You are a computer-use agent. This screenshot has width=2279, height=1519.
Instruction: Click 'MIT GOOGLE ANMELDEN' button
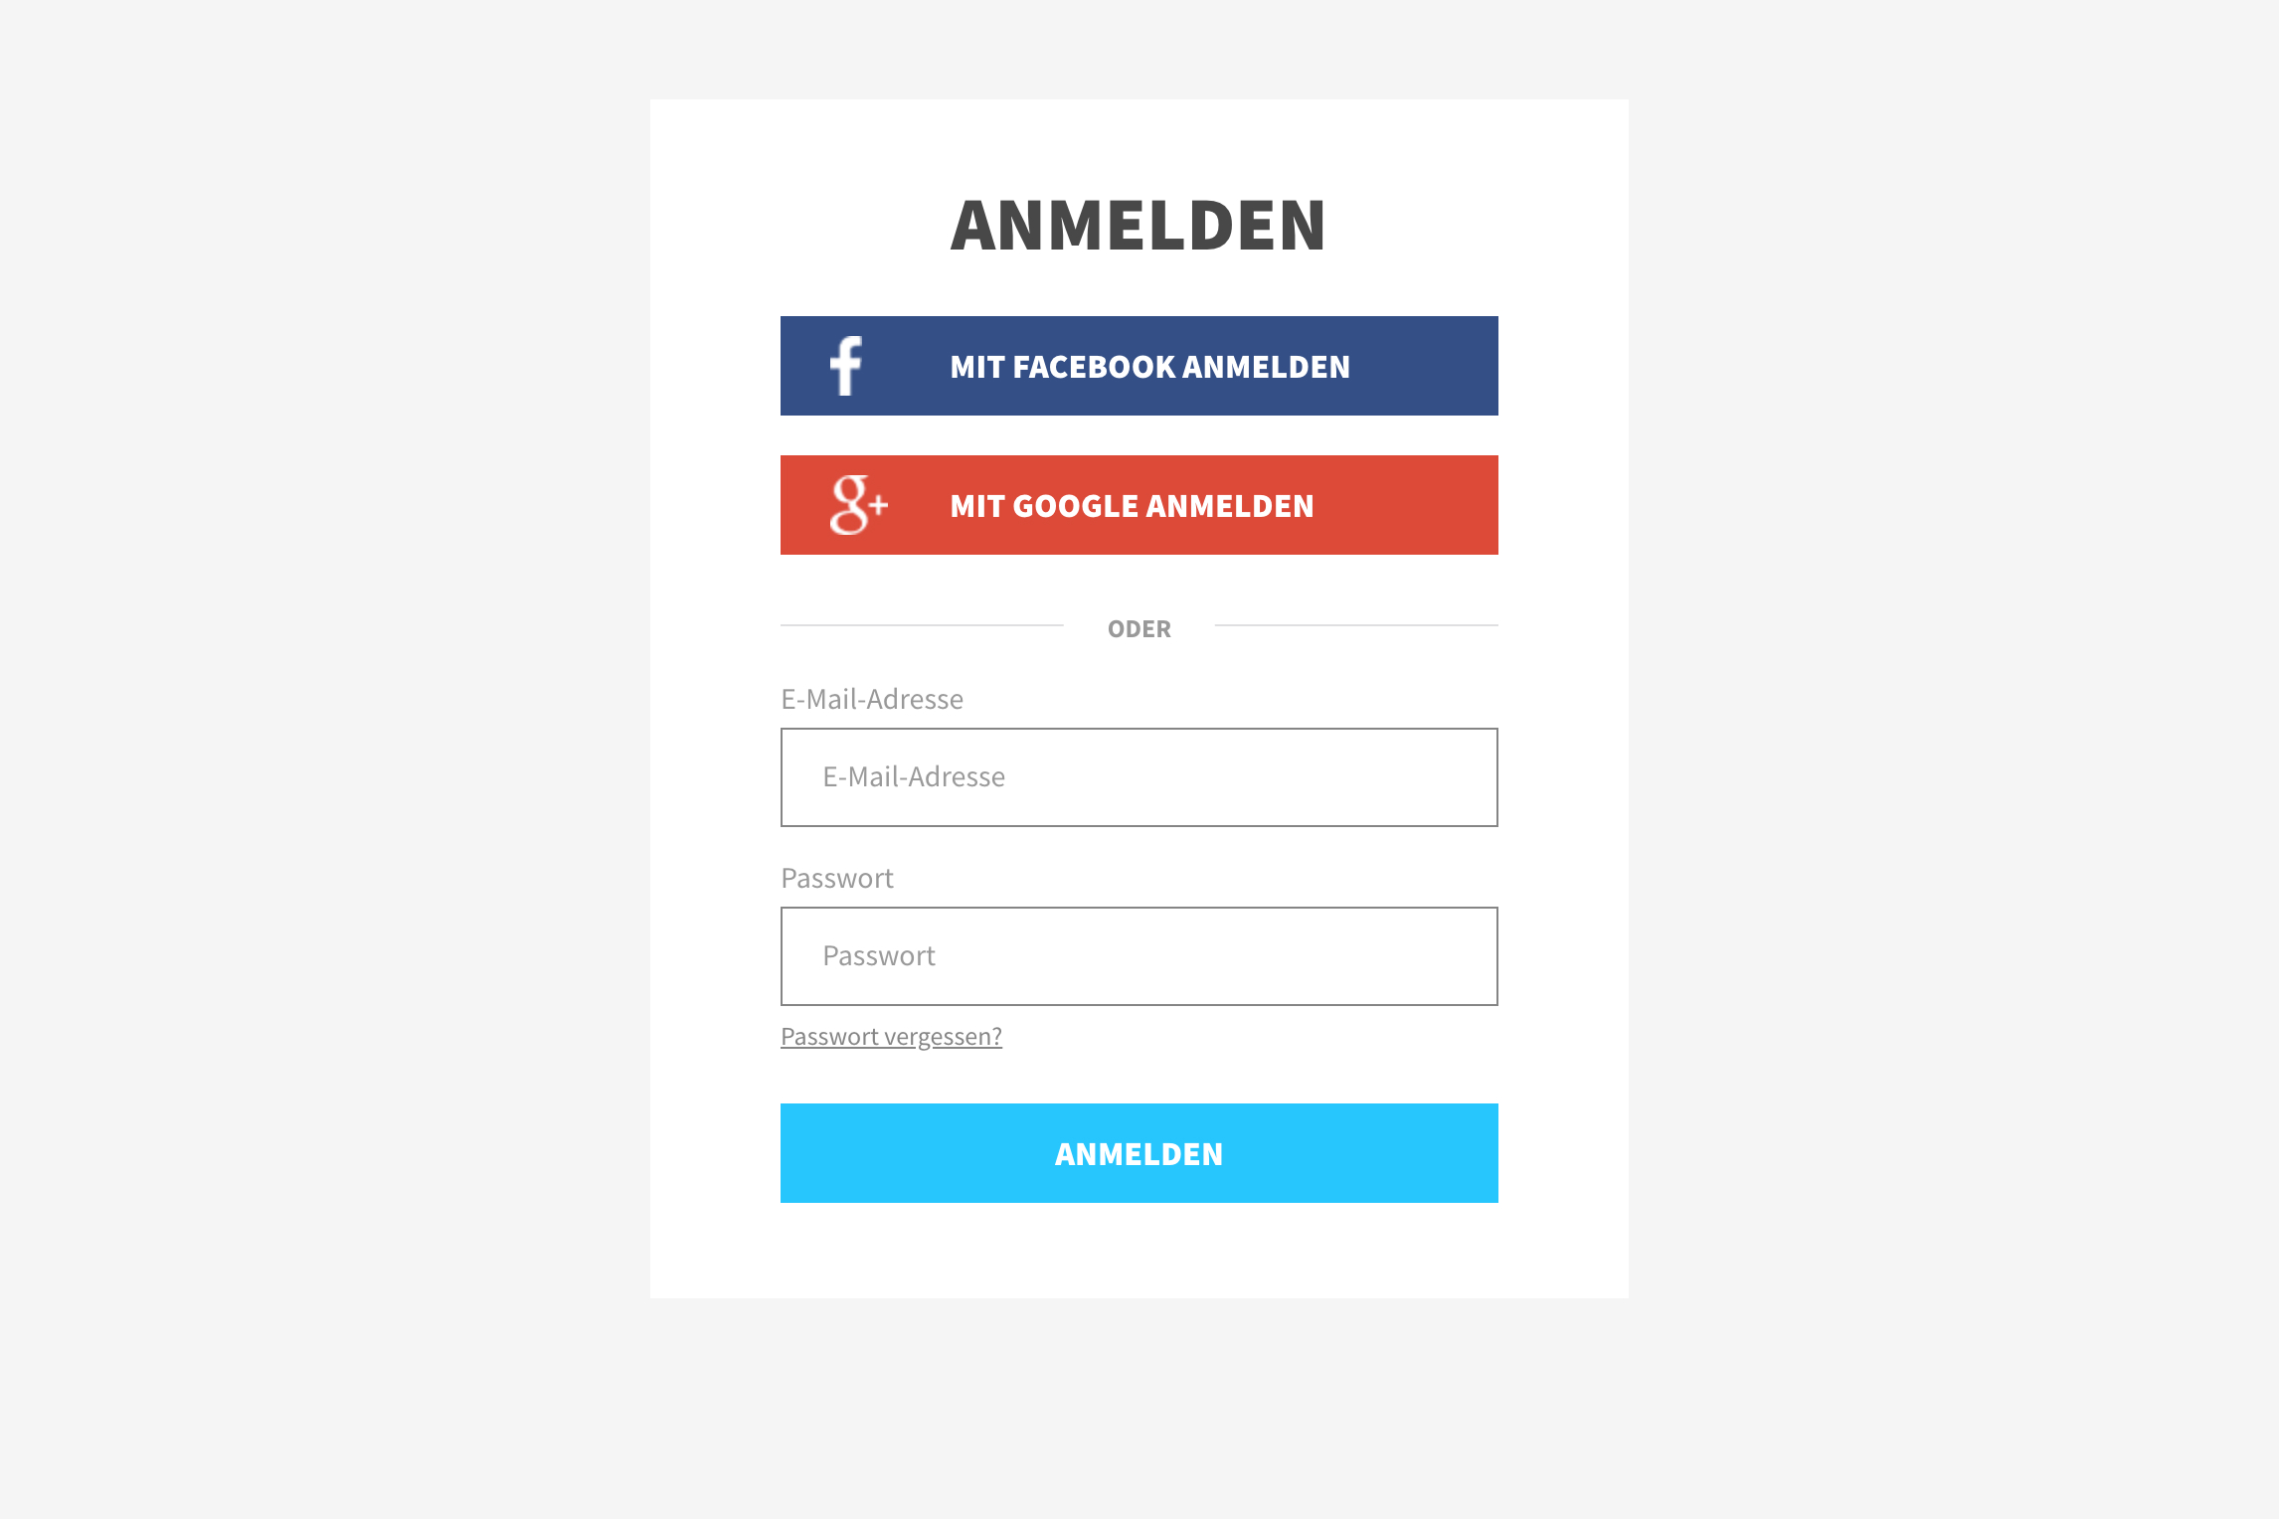[x=1139, y=503]
